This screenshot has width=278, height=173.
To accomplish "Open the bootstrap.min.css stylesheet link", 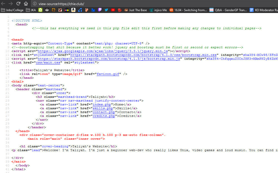I will 143,55.
